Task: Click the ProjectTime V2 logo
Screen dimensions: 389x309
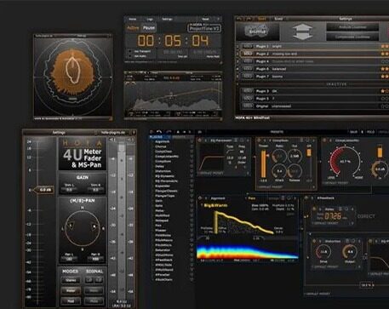Action: tap(204, 28)
